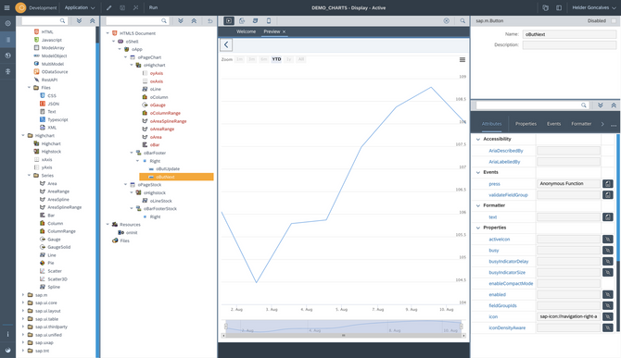
Task: Click the edit pencil icon in top bar
Action: pos(109,7)
